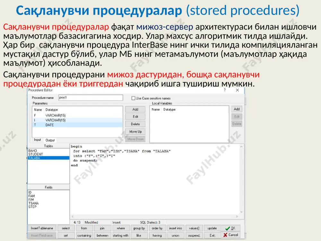The width and height of the screenshot is (321, 241).
Task: Insert the containing keyword
Action: (84, 236)
